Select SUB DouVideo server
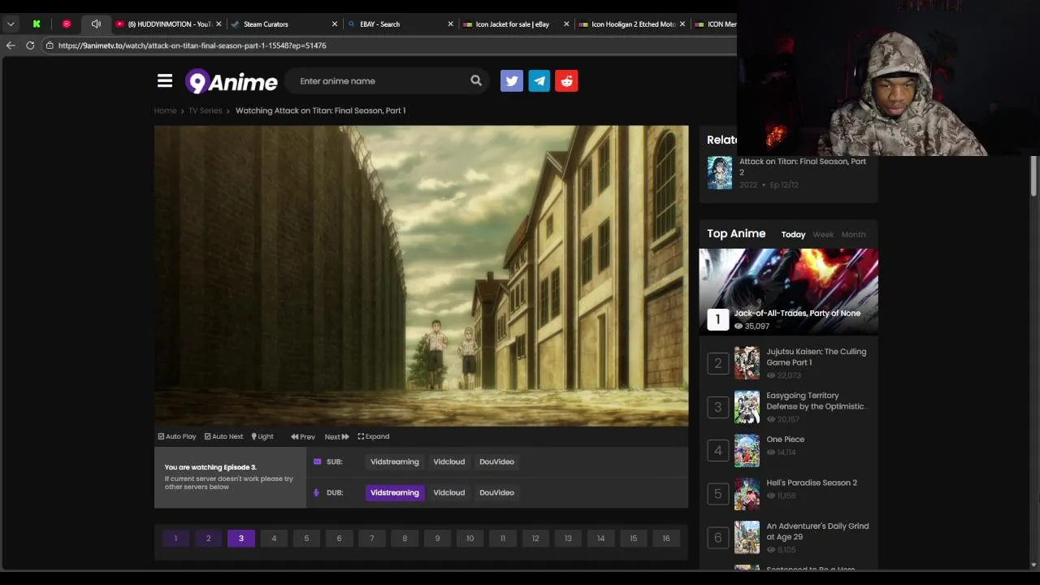Screen dimensions: 1040x585 (496, 461)
